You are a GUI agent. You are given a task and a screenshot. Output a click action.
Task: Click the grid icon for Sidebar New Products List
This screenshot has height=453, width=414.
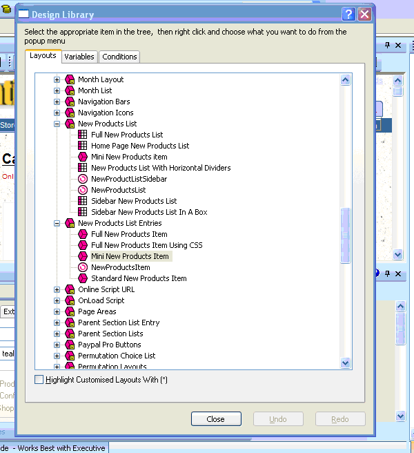pos(83,201)
